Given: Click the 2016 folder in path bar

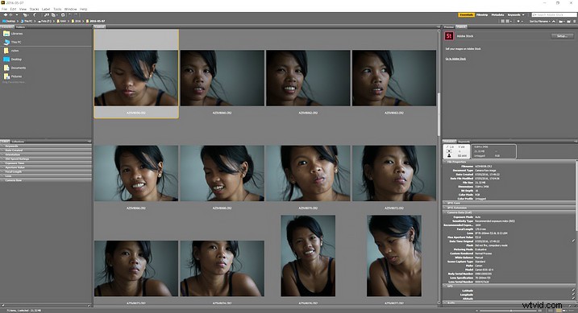Looking at the screenshot, I should (x=77, y=21).
